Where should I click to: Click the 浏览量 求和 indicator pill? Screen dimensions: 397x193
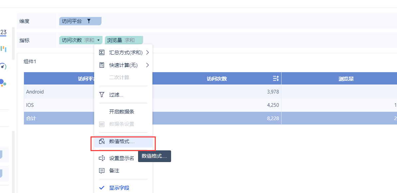[123, 40]
